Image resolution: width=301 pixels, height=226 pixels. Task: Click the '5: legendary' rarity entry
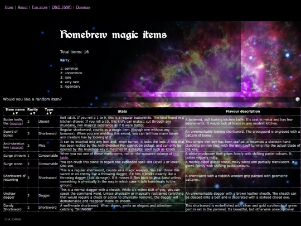70,86
